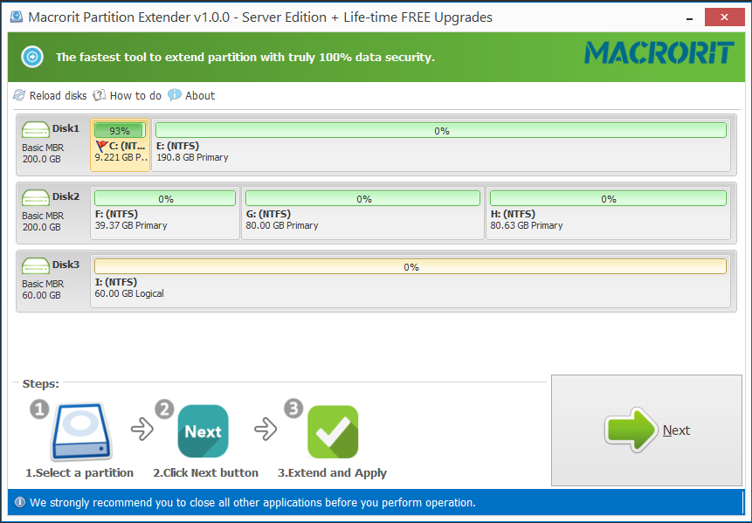The width and height of the screenshot is (752, 523).
Task: Click the green checkmark Extend and Apply icon
Action: [x=333, y=431]
